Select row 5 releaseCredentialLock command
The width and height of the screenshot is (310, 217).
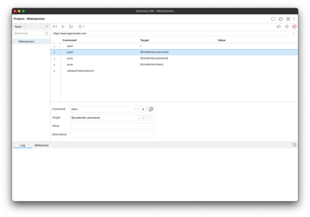[x=174, y=71]
